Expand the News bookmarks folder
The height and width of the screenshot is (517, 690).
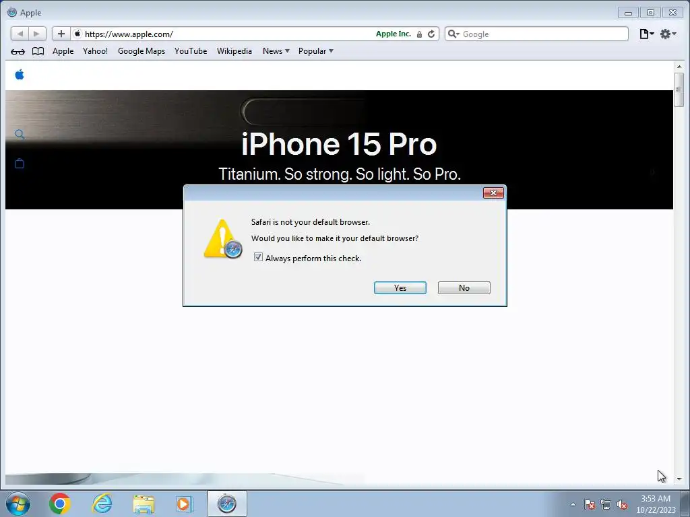tap(276, 51)
